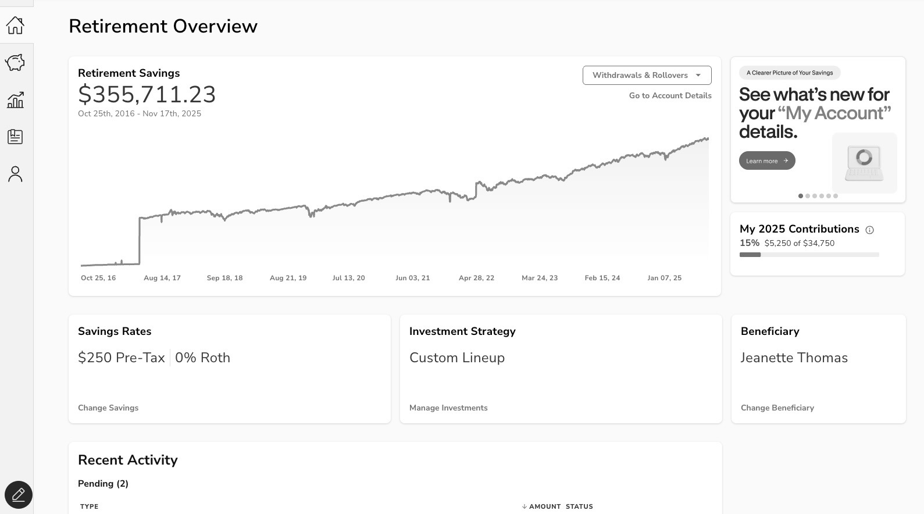This screenshot has height=514, width=924.
Task: Click the Apr 28, 22 chart axis marker
Action: pyautogui.click(x=476, y=278)
